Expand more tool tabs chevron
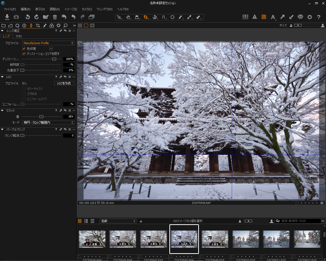The image size is (326, 261). [x=74, y=25]
